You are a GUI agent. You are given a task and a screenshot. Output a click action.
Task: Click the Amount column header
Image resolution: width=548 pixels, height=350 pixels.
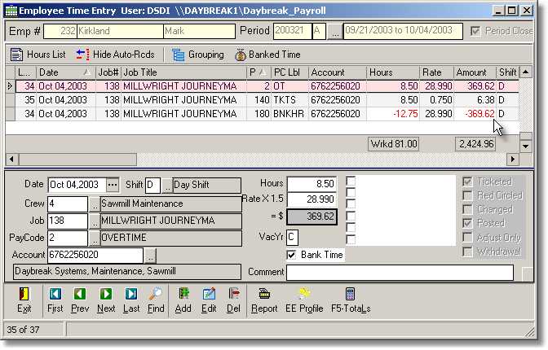click(475, 72)
